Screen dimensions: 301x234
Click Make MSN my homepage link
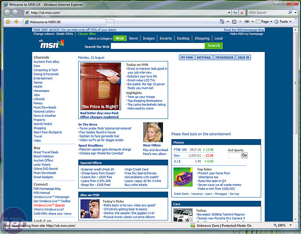(246, 34)
